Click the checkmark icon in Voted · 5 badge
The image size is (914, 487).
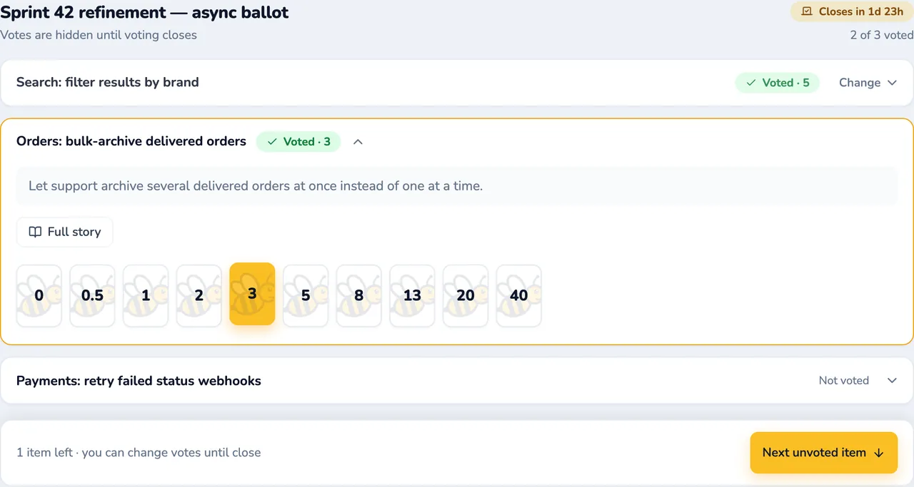click(750, 83)
